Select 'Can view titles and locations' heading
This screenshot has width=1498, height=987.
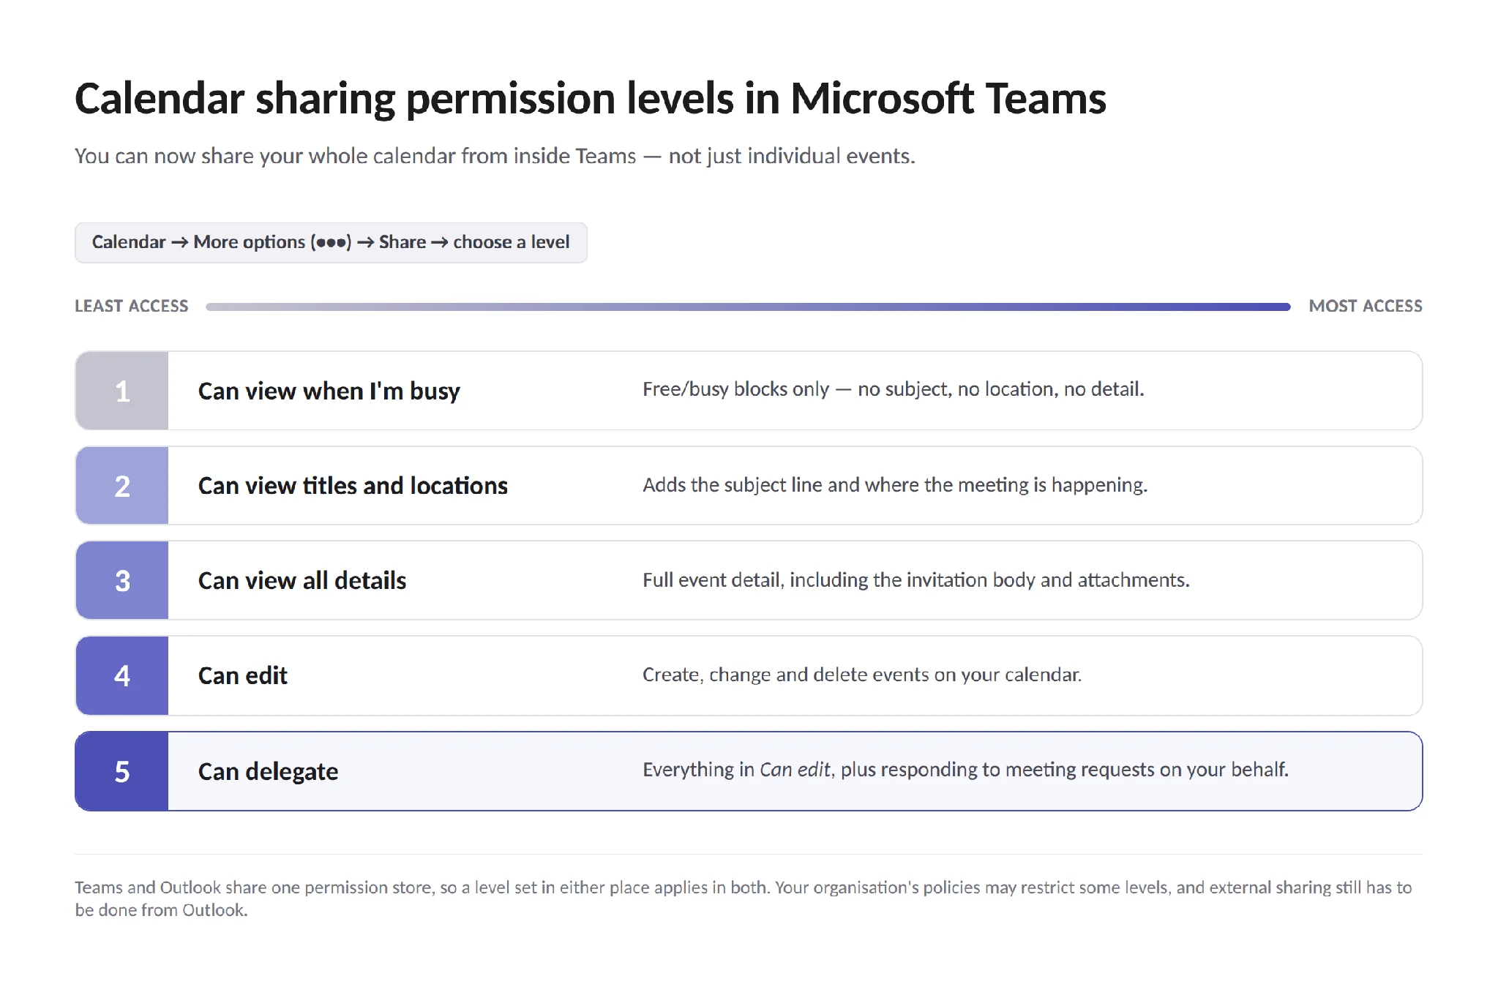pyautogui.click(x=353, y=486)
